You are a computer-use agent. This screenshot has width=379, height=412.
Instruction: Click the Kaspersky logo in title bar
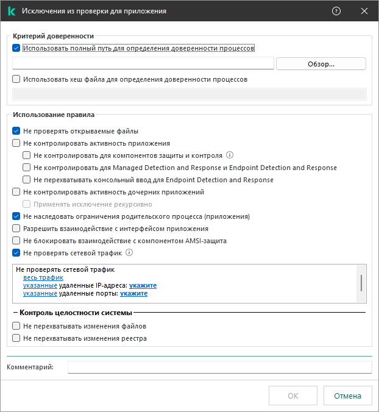12,11
